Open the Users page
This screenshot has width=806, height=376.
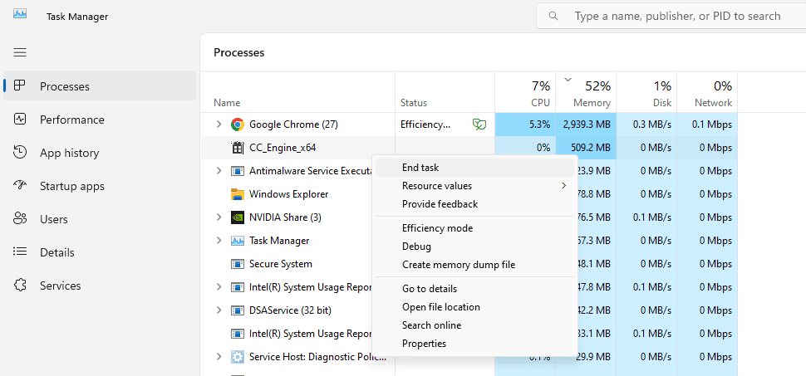[100, 219]
